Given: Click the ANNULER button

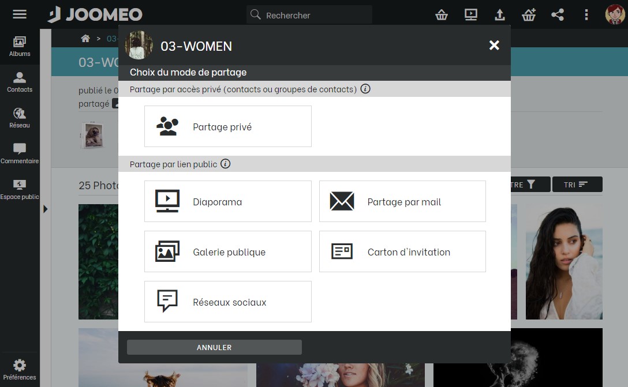Looking at the screenshot, I should pyautogui.click(x=214, y=347).
